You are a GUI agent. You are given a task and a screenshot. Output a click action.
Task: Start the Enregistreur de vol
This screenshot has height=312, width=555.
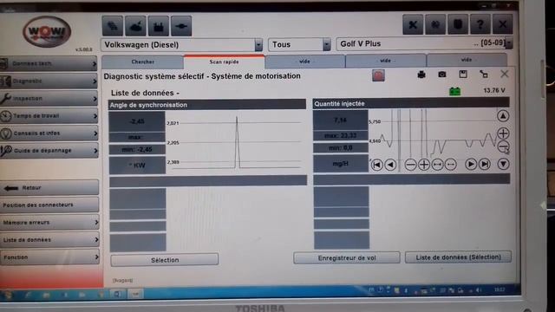point(347,258)
